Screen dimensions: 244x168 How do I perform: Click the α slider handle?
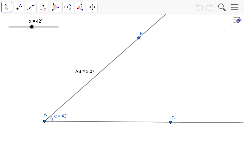(32, 27)
